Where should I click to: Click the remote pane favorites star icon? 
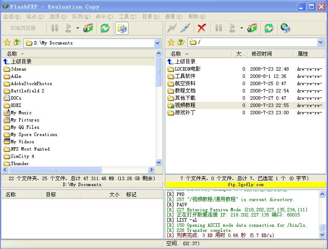click(x=171, y=42)
